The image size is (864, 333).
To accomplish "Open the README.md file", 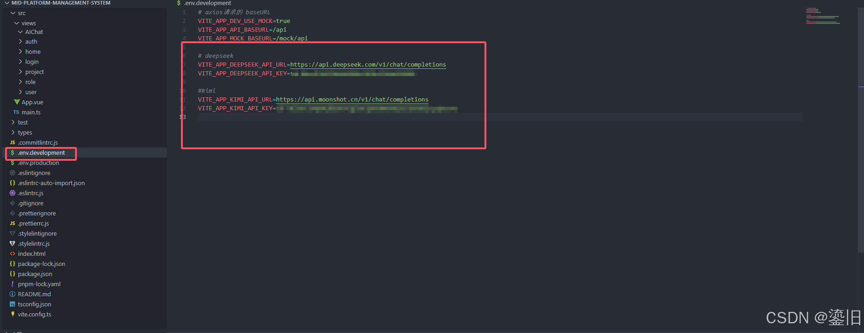I will click(35, 294).
